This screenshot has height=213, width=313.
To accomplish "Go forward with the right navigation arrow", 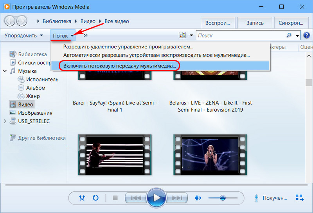I will coord(22,21).
